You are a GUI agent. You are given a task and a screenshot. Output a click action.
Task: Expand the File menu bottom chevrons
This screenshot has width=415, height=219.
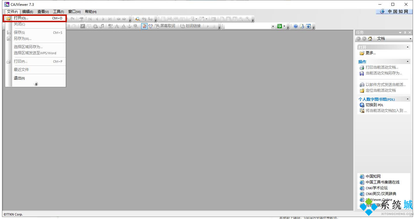tap(36, 84)
